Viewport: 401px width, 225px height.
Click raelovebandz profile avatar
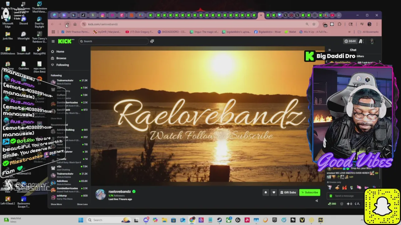(101, 194)
